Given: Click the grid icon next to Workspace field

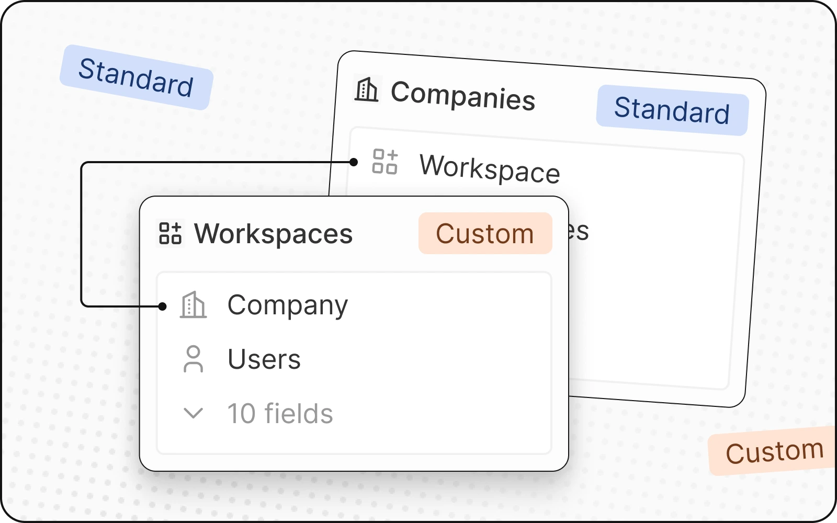Looking at the screenshot, I should coord(384,161).
